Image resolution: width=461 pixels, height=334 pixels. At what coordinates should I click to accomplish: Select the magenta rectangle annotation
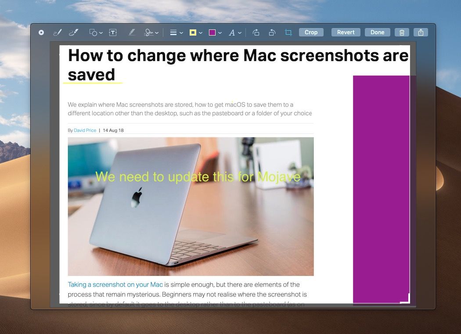381,189
